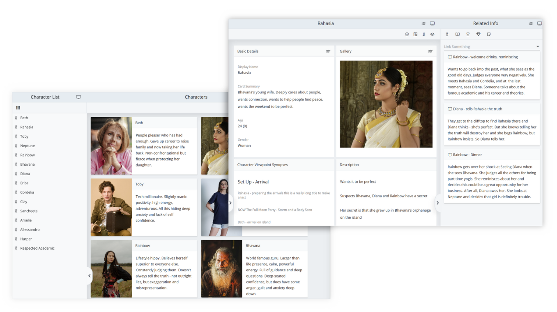Select Neptune in the Character List
The height and width of the screenshot is (312, 557).
pyautogui.click(x=28, y=146)
